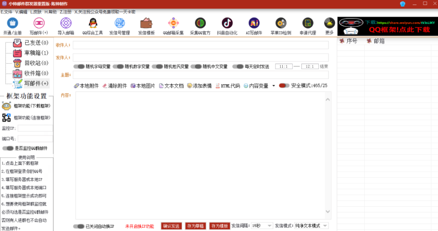Click content scrollbar down arrow
Screen dimensions: 438x231
(x=328, y=211)
